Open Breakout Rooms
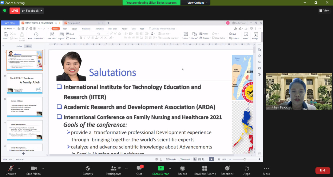The image size is (333, 177). pyautogui.click(x=205, y=171)
